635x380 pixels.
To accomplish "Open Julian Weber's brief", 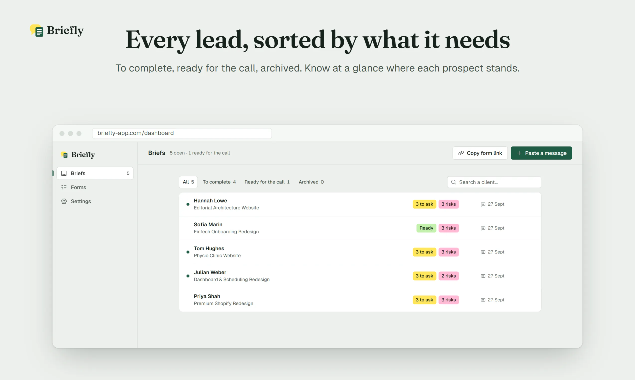I will point(360,276).
